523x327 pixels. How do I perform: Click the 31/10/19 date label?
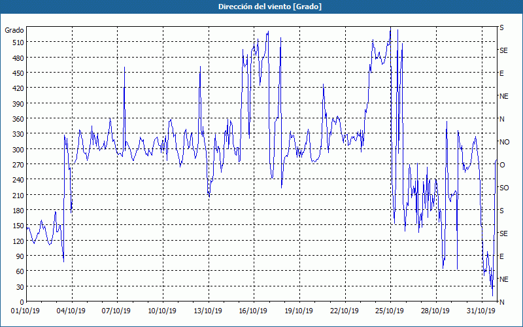click(481, 311)
